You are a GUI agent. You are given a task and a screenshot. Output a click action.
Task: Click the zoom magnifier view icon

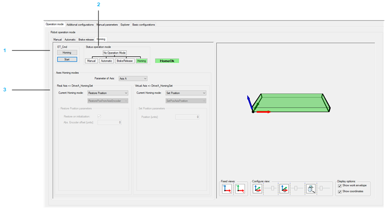pyautogui.click(x=310, y=189)
